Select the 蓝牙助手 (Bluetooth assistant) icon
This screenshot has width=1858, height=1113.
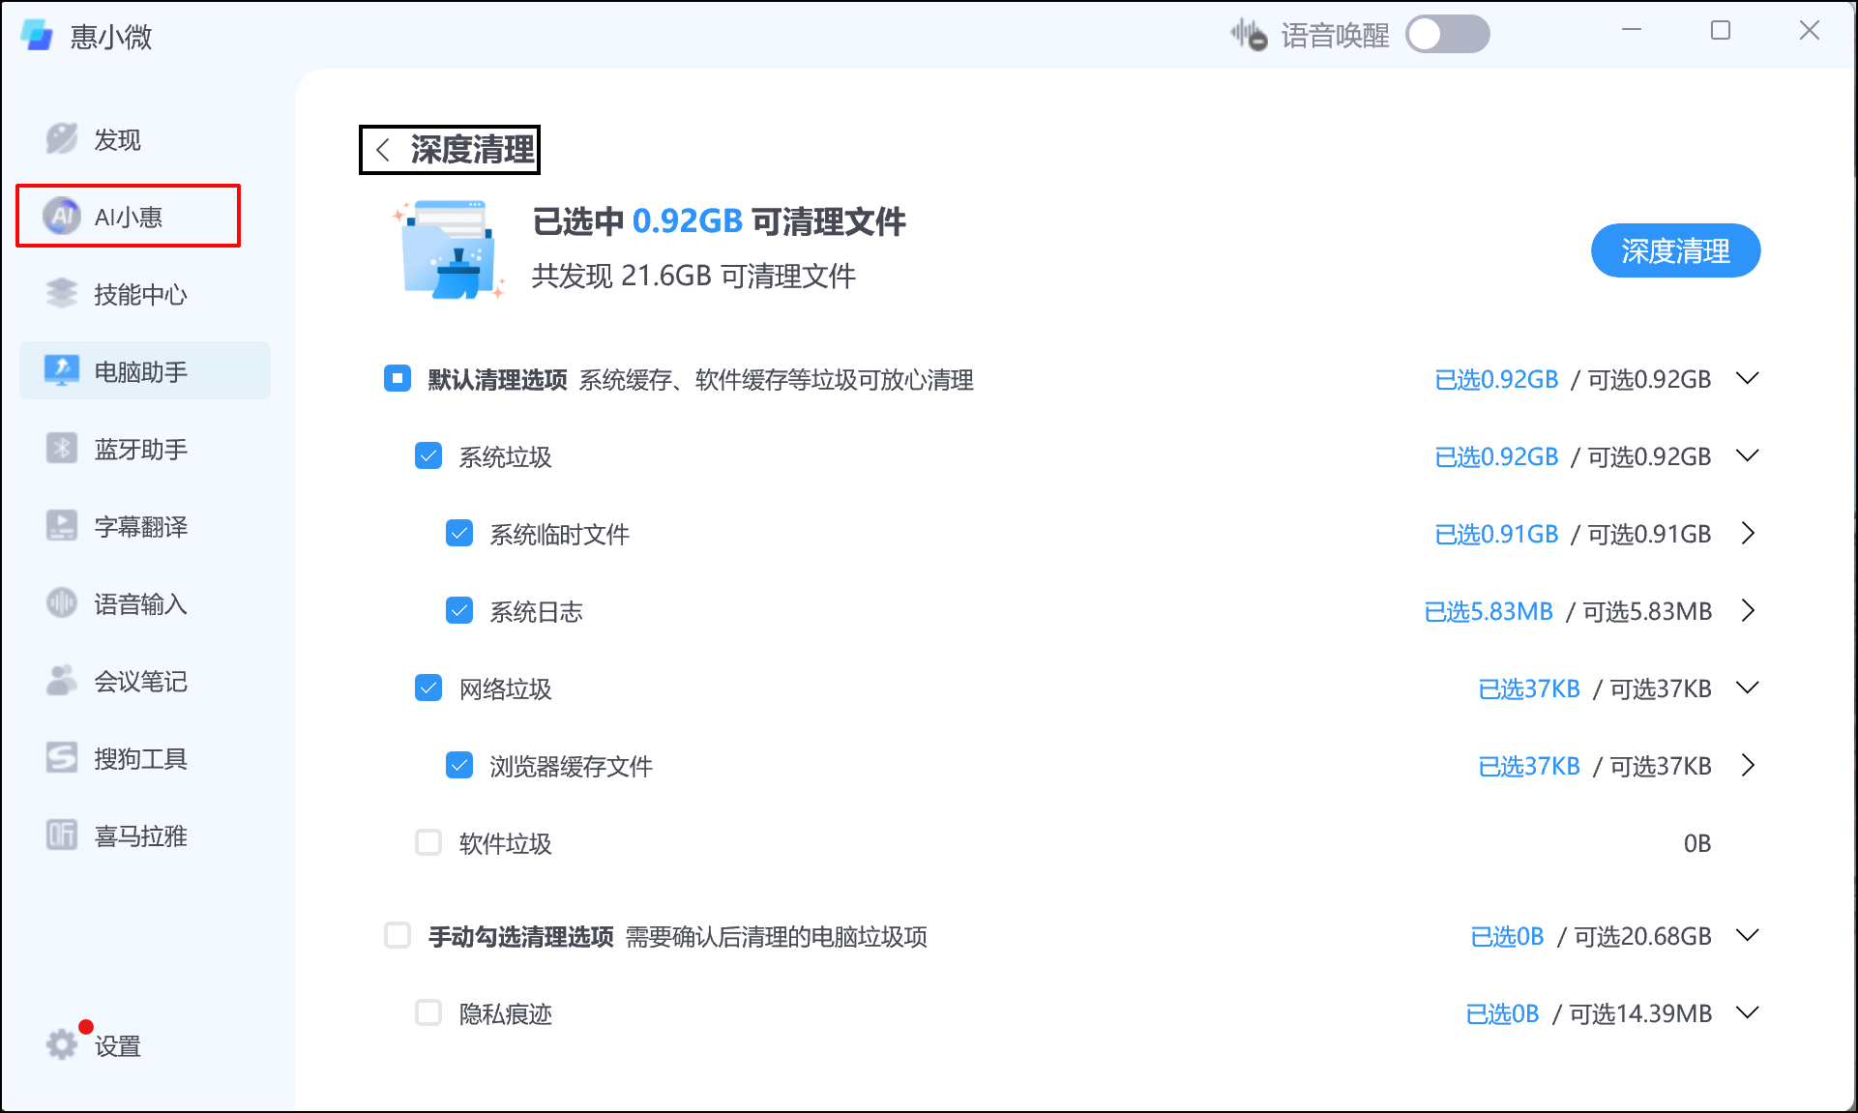click(139, 448)
